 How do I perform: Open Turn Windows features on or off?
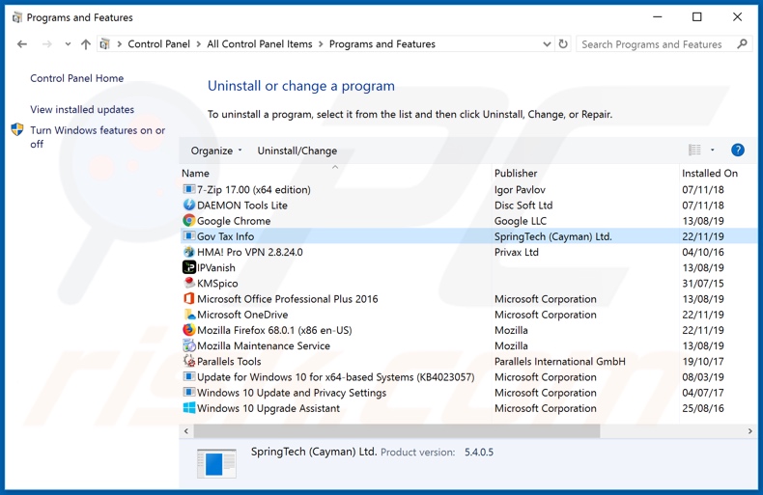click(98, 137)
